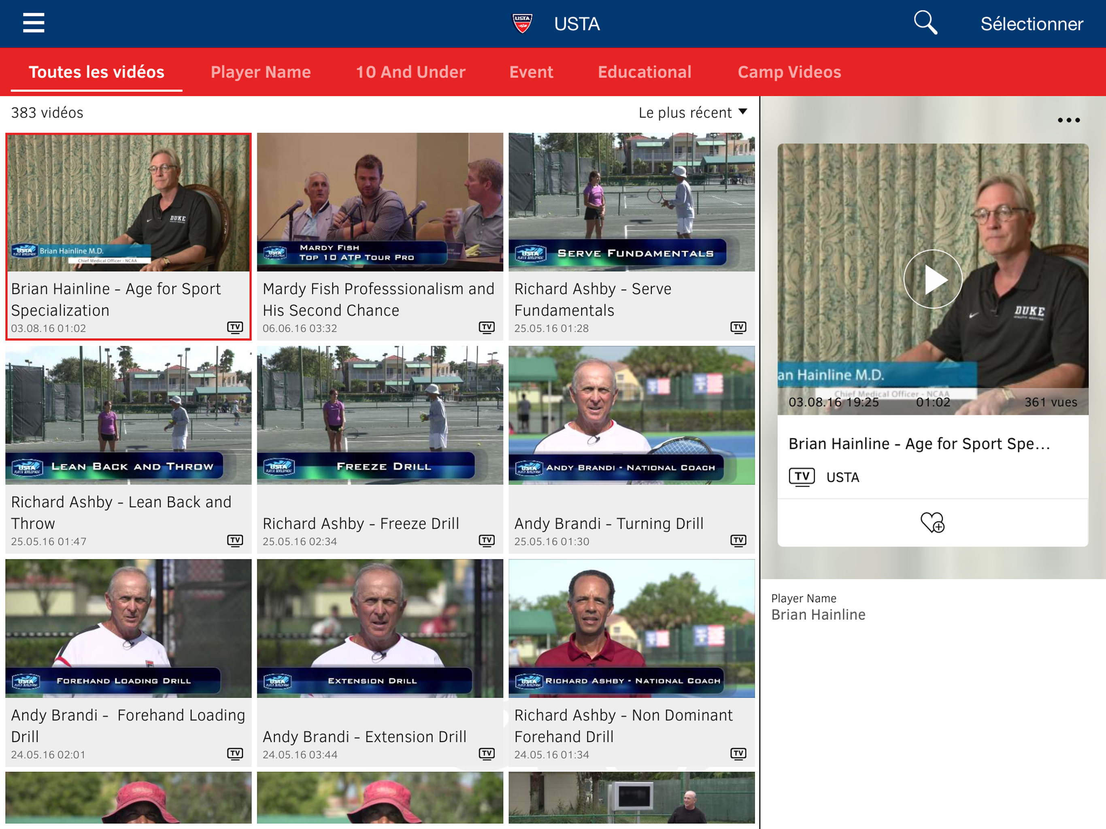Select the Educational tab

(x=644, y=72)
